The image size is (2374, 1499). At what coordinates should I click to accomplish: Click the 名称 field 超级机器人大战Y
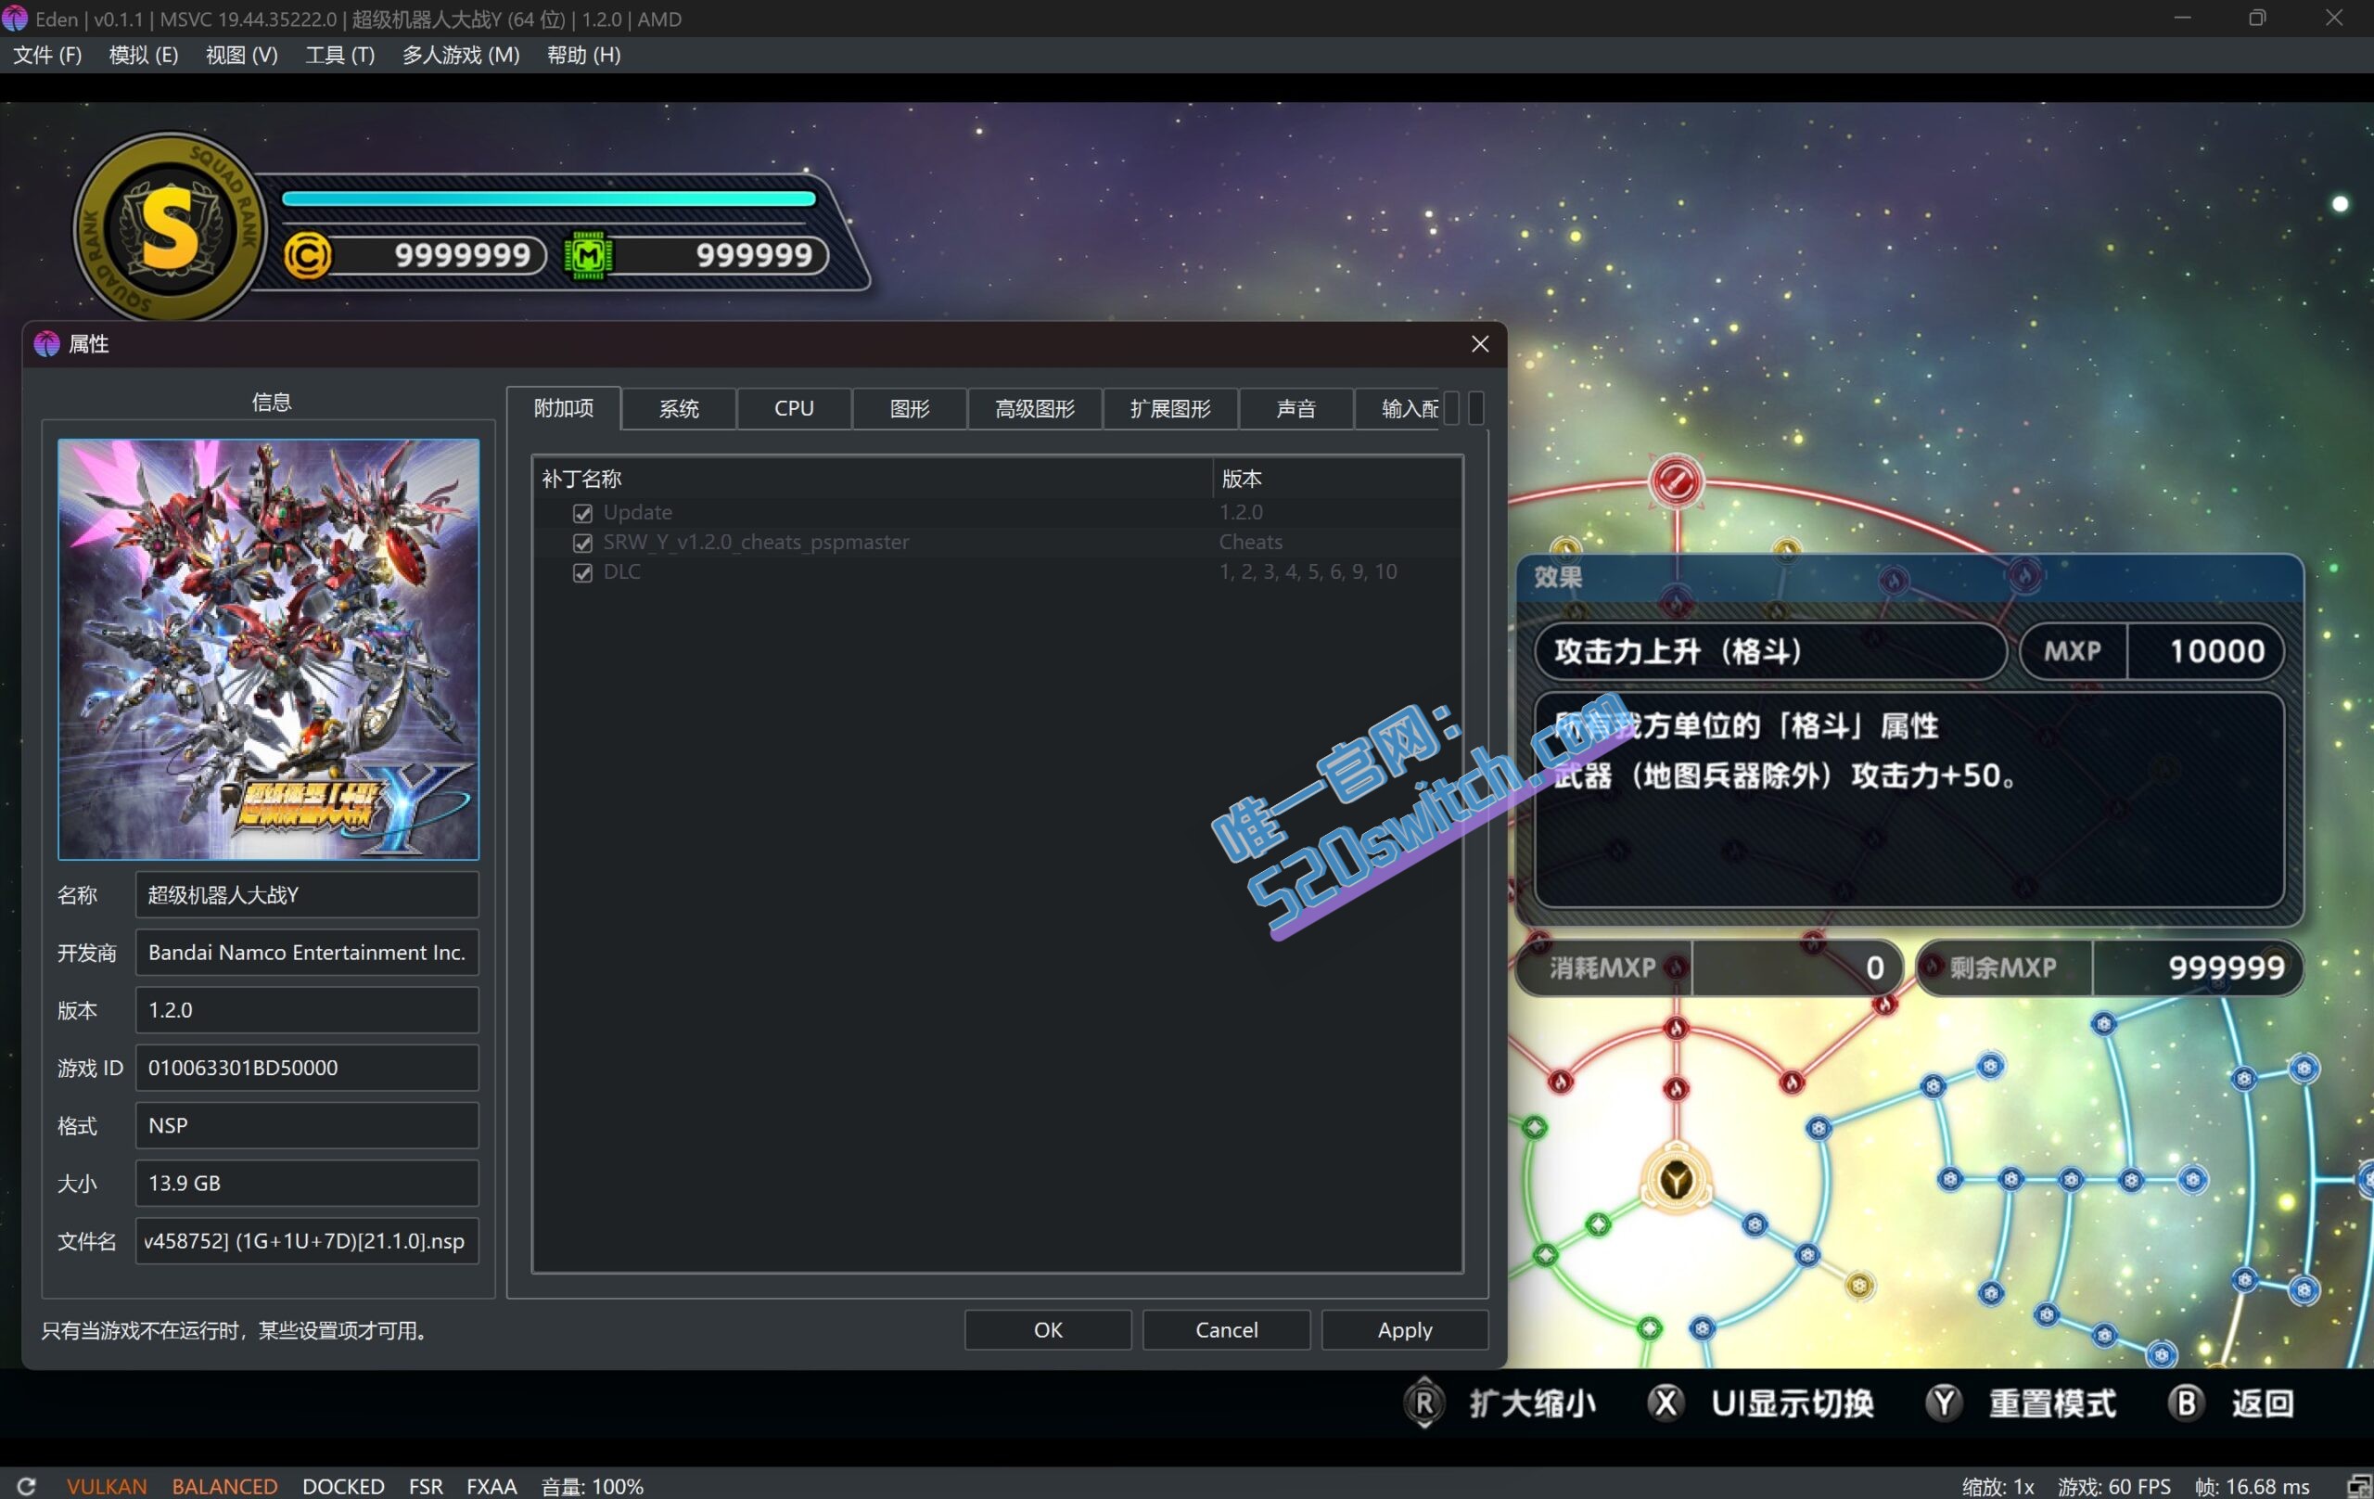click(307, 894)
